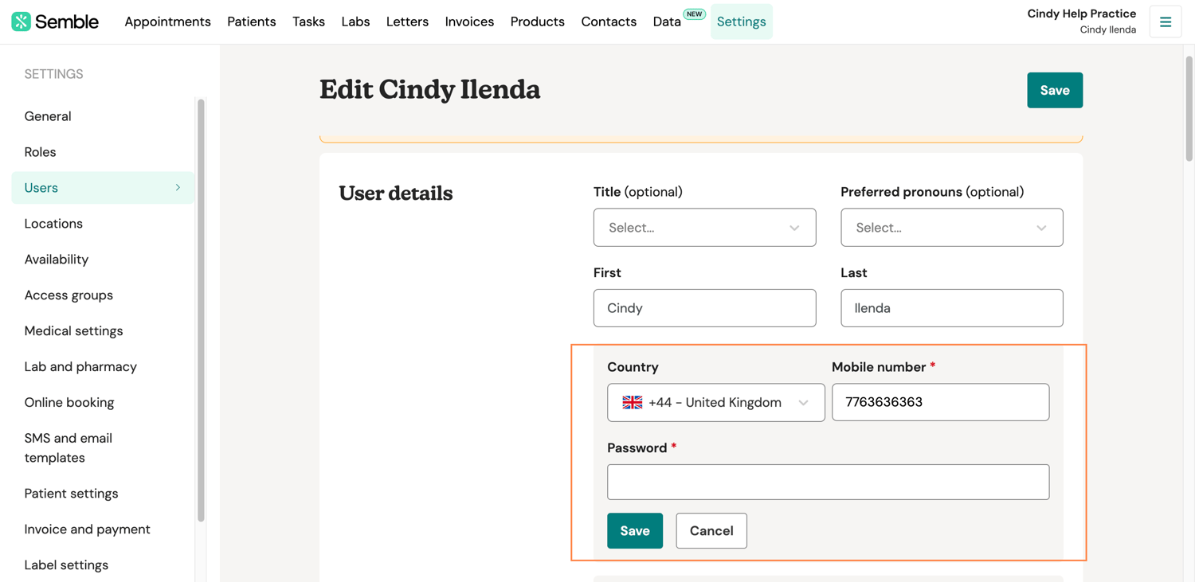Screen dimensions: 1195x582
Task: Click the settings sidebar scrollbar
Action: [201, 311]
